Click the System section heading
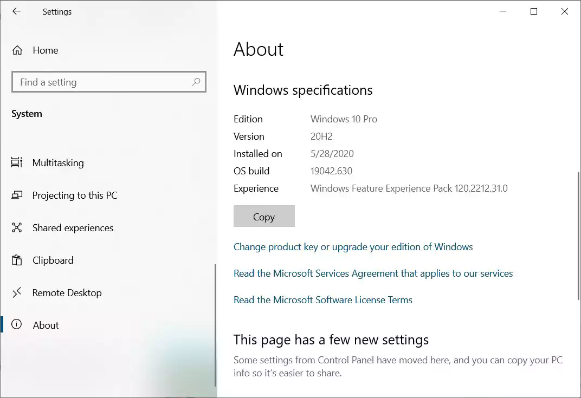Image resolution: width=581 pixels, height=398 pixels. 27,114
